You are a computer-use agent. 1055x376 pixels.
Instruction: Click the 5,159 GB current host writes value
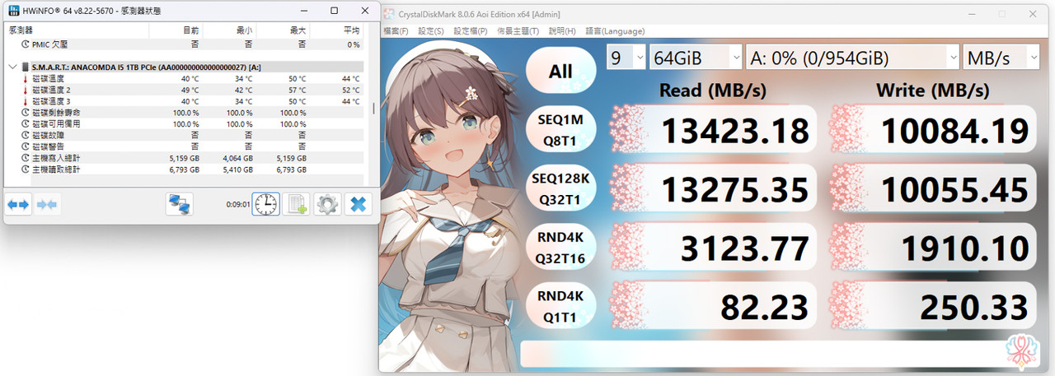[x=185, y=158]
